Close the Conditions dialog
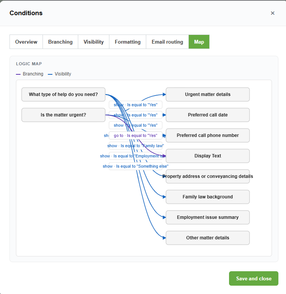The width and height of the screenshot is (286, 294). click(272, 13)
